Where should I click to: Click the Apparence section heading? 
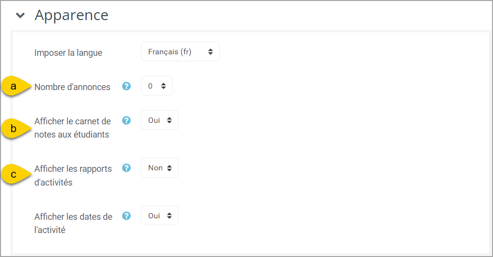click(x=71, y=15)
